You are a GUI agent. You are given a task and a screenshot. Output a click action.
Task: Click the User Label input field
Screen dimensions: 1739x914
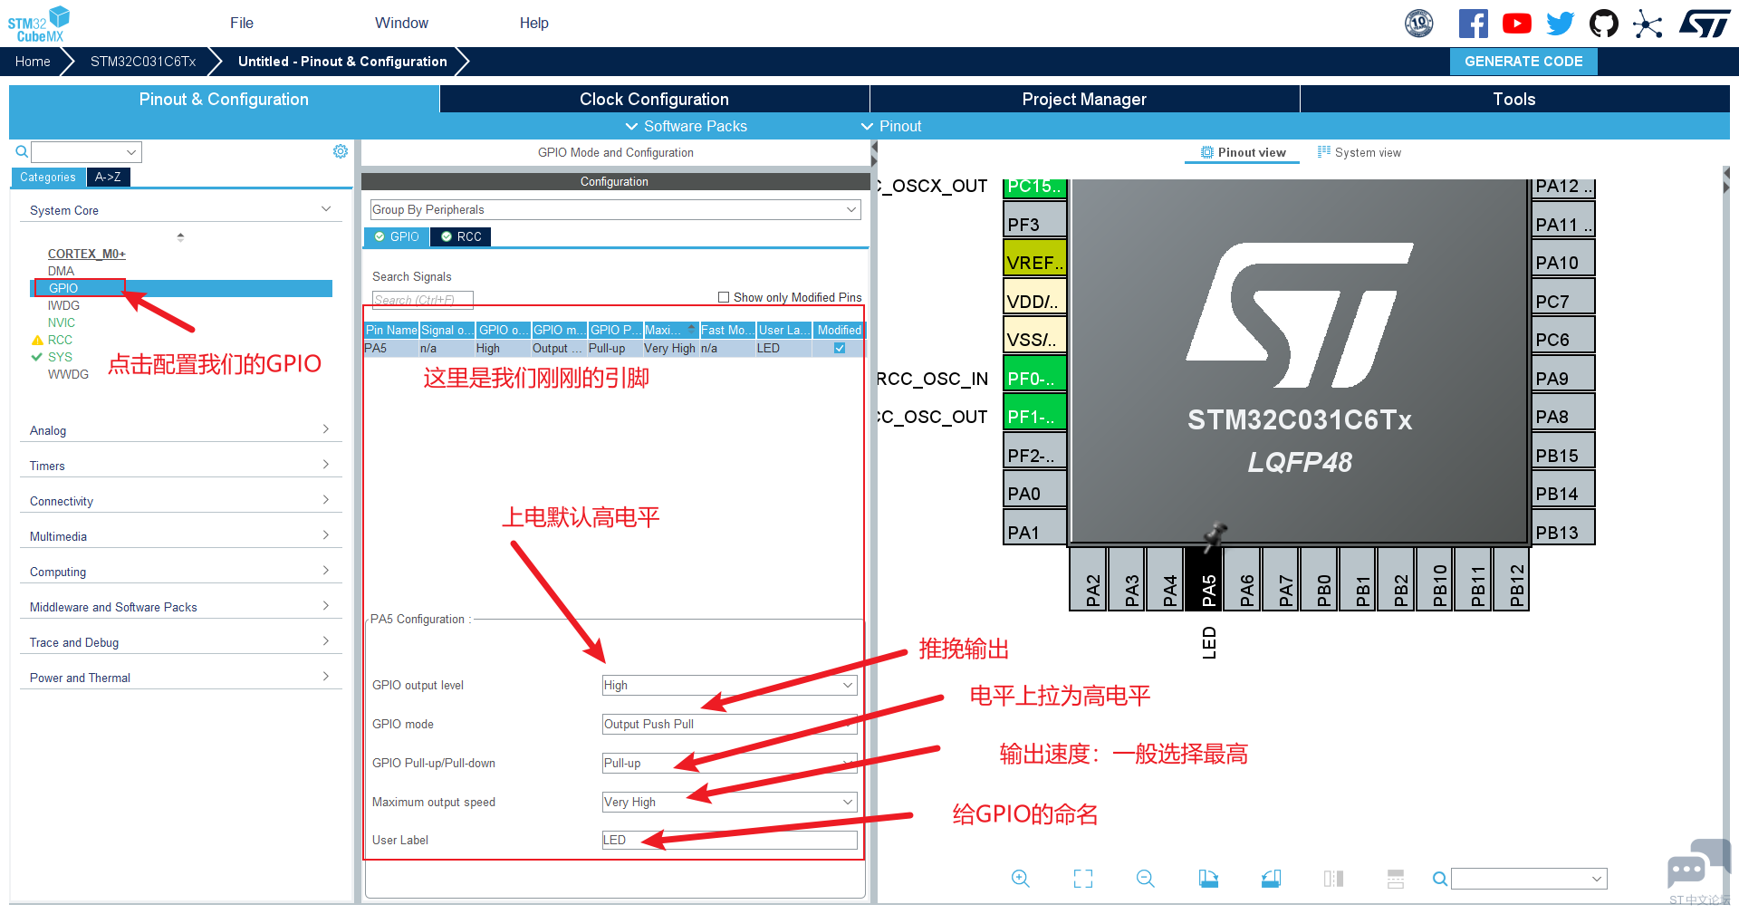tap(730, 841)
